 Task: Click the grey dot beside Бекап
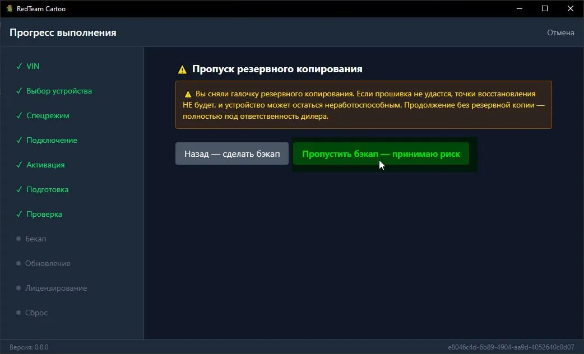click(x=18, y=239)
